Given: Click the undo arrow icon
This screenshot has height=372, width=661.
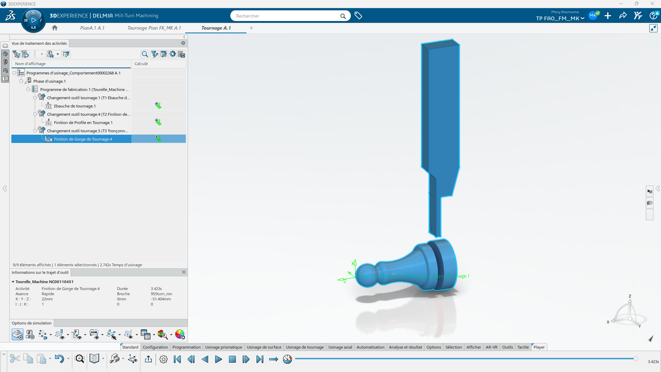Looking at the screenshot, I should [59, 359].
